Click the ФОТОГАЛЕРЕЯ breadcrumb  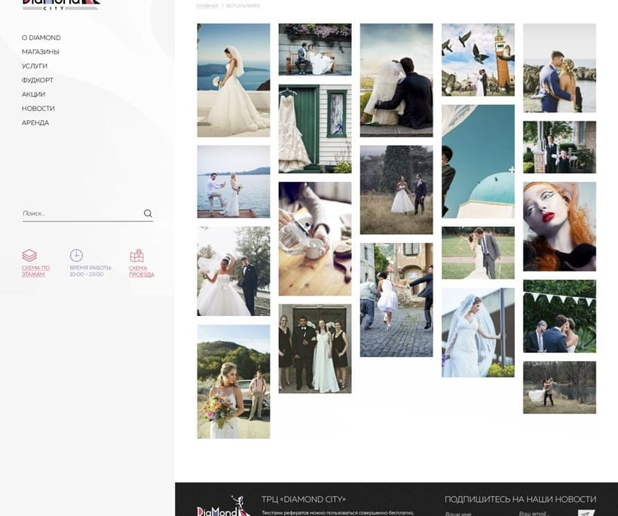coord(243,6)
